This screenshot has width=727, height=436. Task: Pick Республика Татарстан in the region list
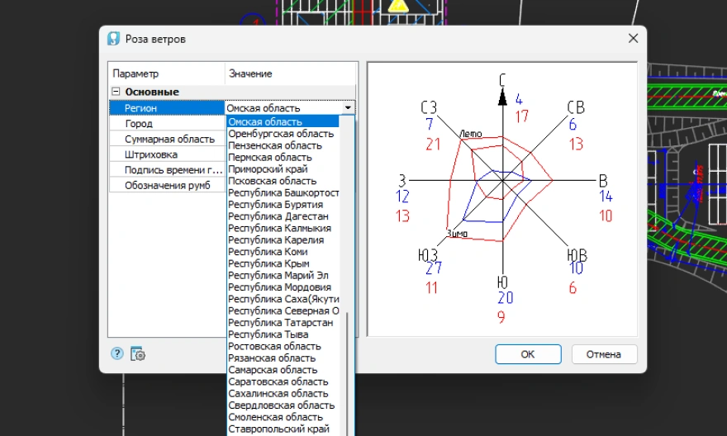pos(281,323)
